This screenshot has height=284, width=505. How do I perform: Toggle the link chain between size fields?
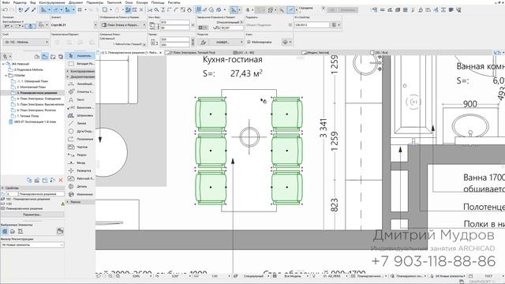[193, 42]
